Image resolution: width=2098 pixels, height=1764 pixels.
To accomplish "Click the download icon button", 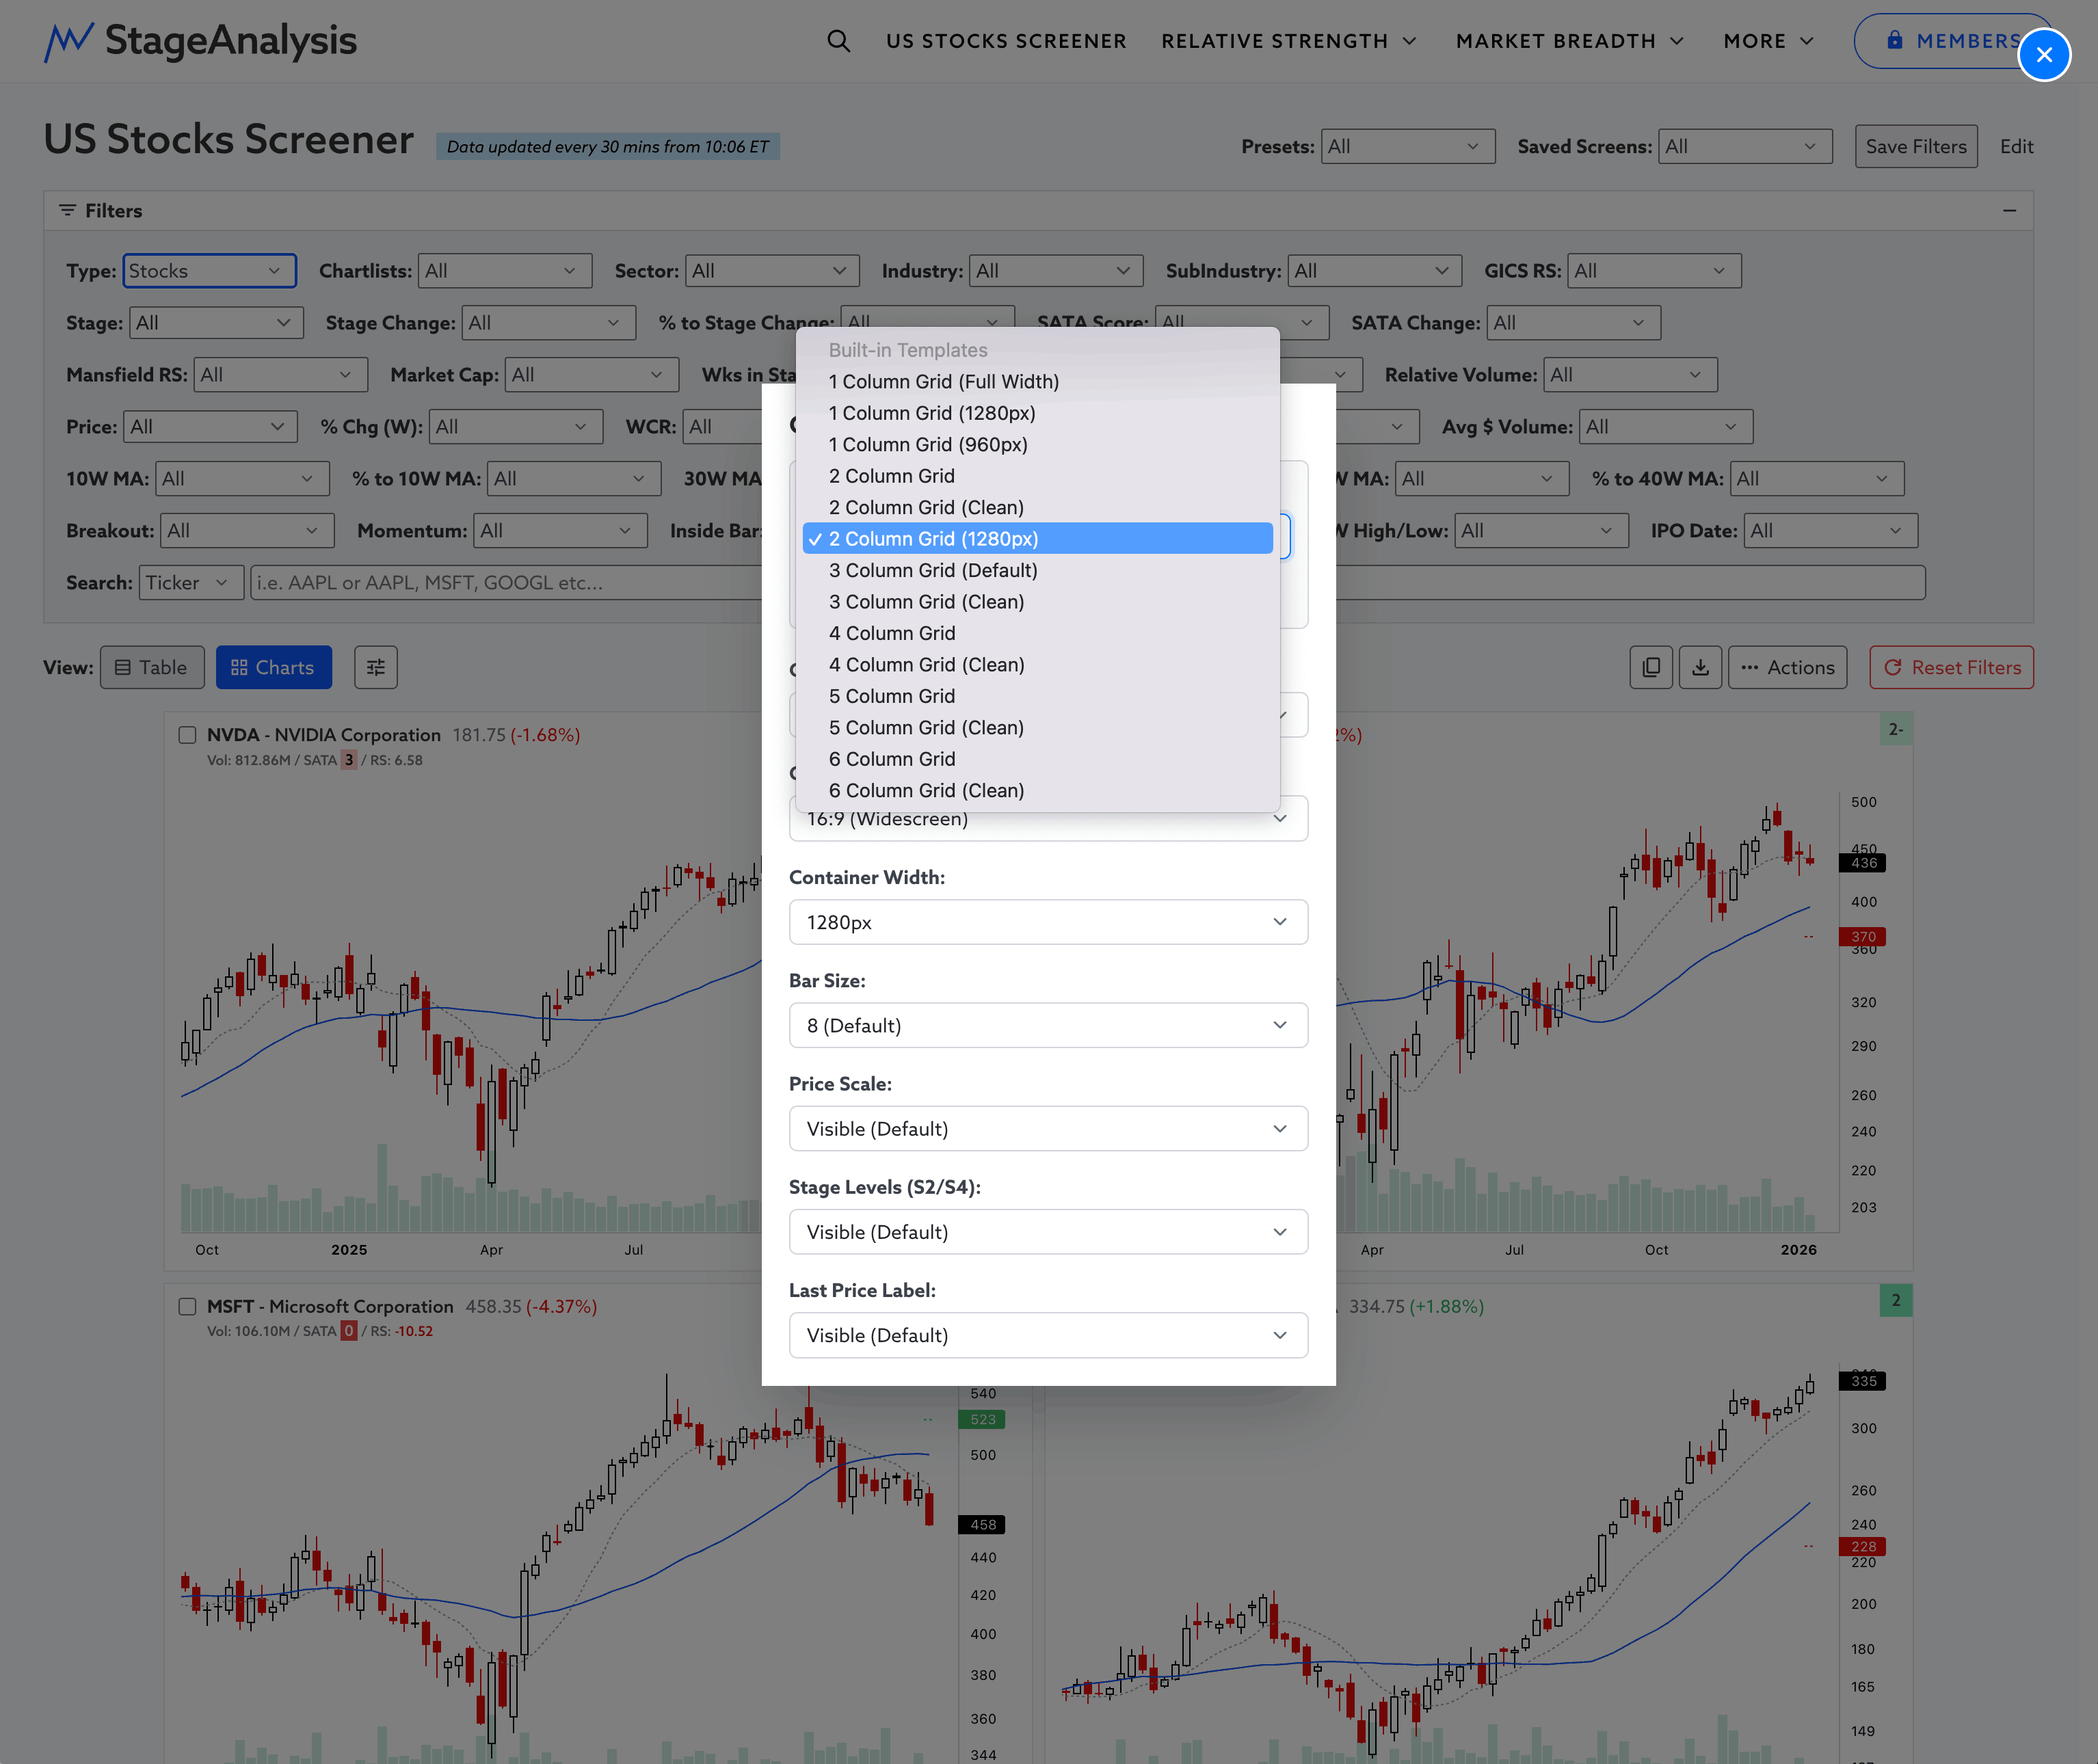I will coord(1699,667).
